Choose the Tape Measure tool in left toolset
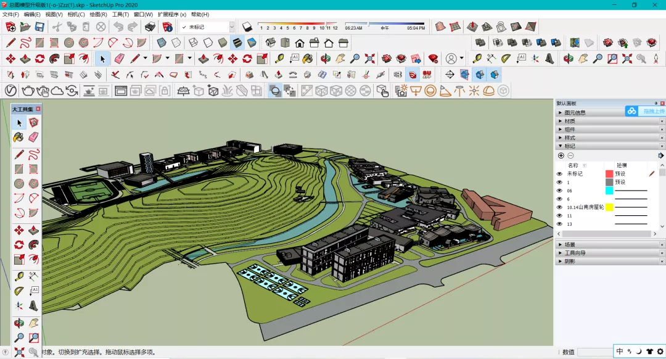The image size is (666, 359). [19, 276]
